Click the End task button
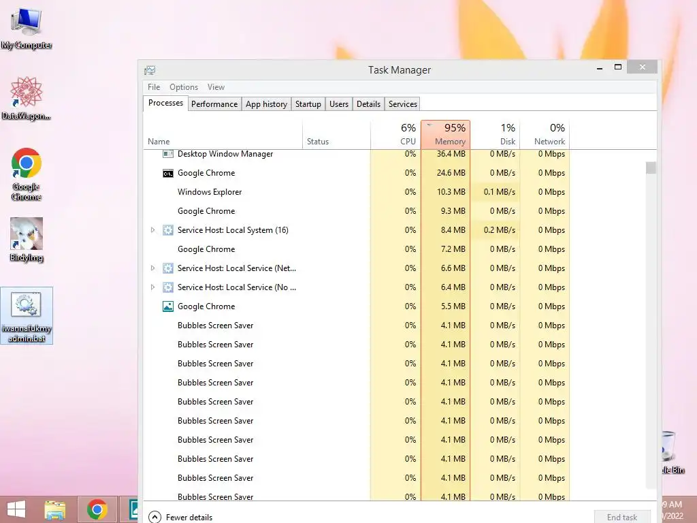The height and width of the screenshot is (523, 697). pyautogui.click(x=622, y=517)
